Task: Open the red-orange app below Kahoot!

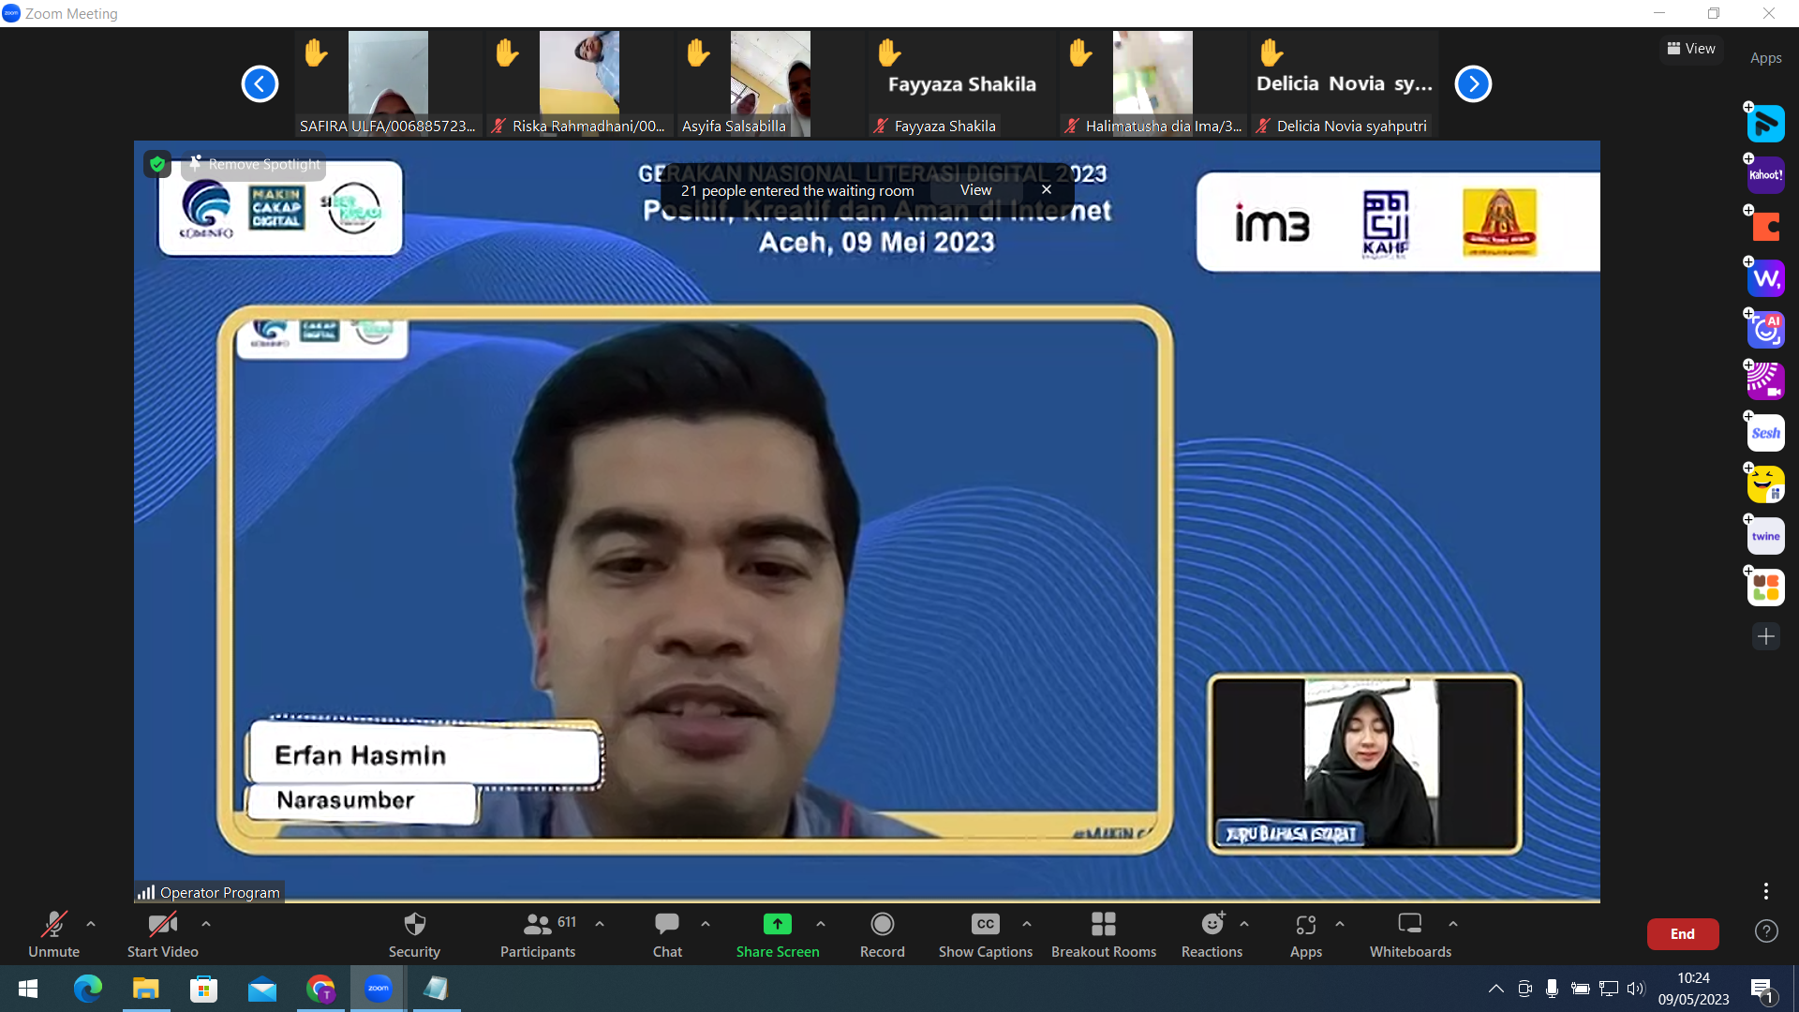Action: click(x=1766, y=227)
